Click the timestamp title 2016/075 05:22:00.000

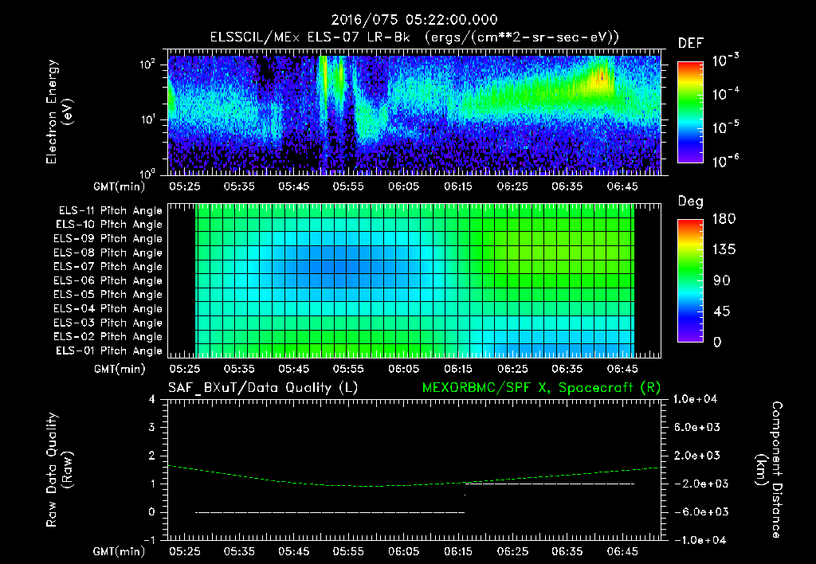click(414, 20)
